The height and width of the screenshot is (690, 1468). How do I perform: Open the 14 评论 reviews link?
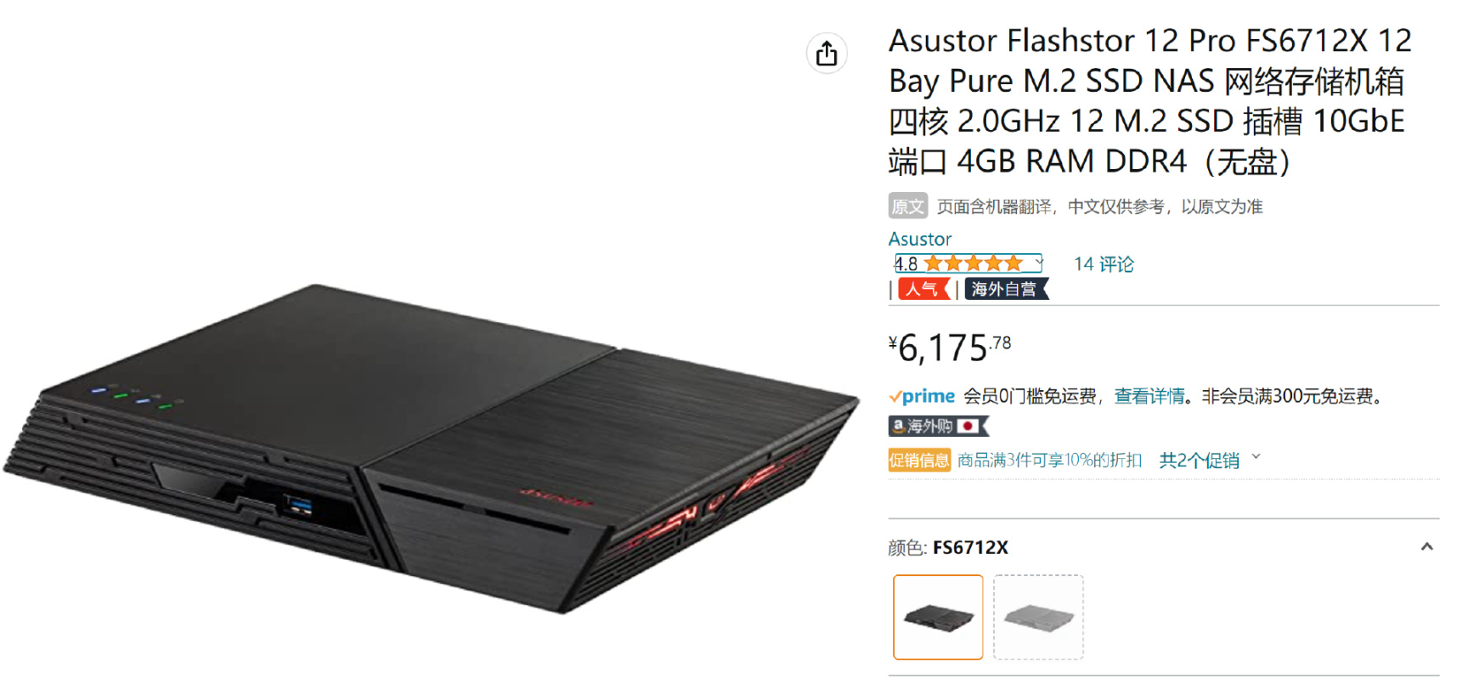point(1104,264)
